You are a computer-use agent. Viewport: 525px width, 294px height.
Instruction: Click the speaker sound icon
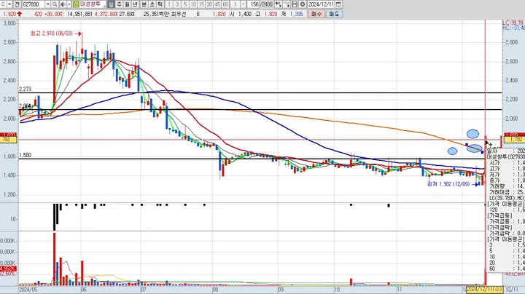coord(63,4)
